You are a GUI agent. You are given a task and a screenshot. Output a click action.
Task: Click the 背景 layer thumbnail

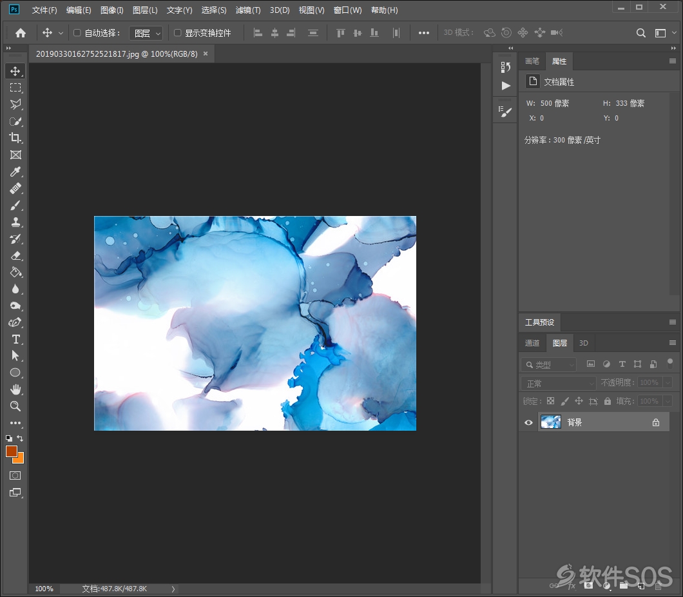550,422
